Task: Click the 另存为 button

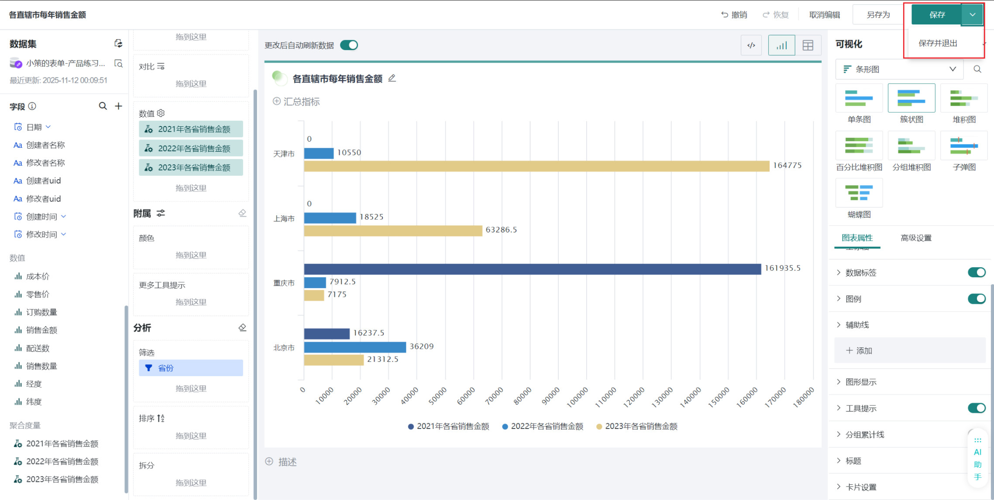Action: point(878,15)
